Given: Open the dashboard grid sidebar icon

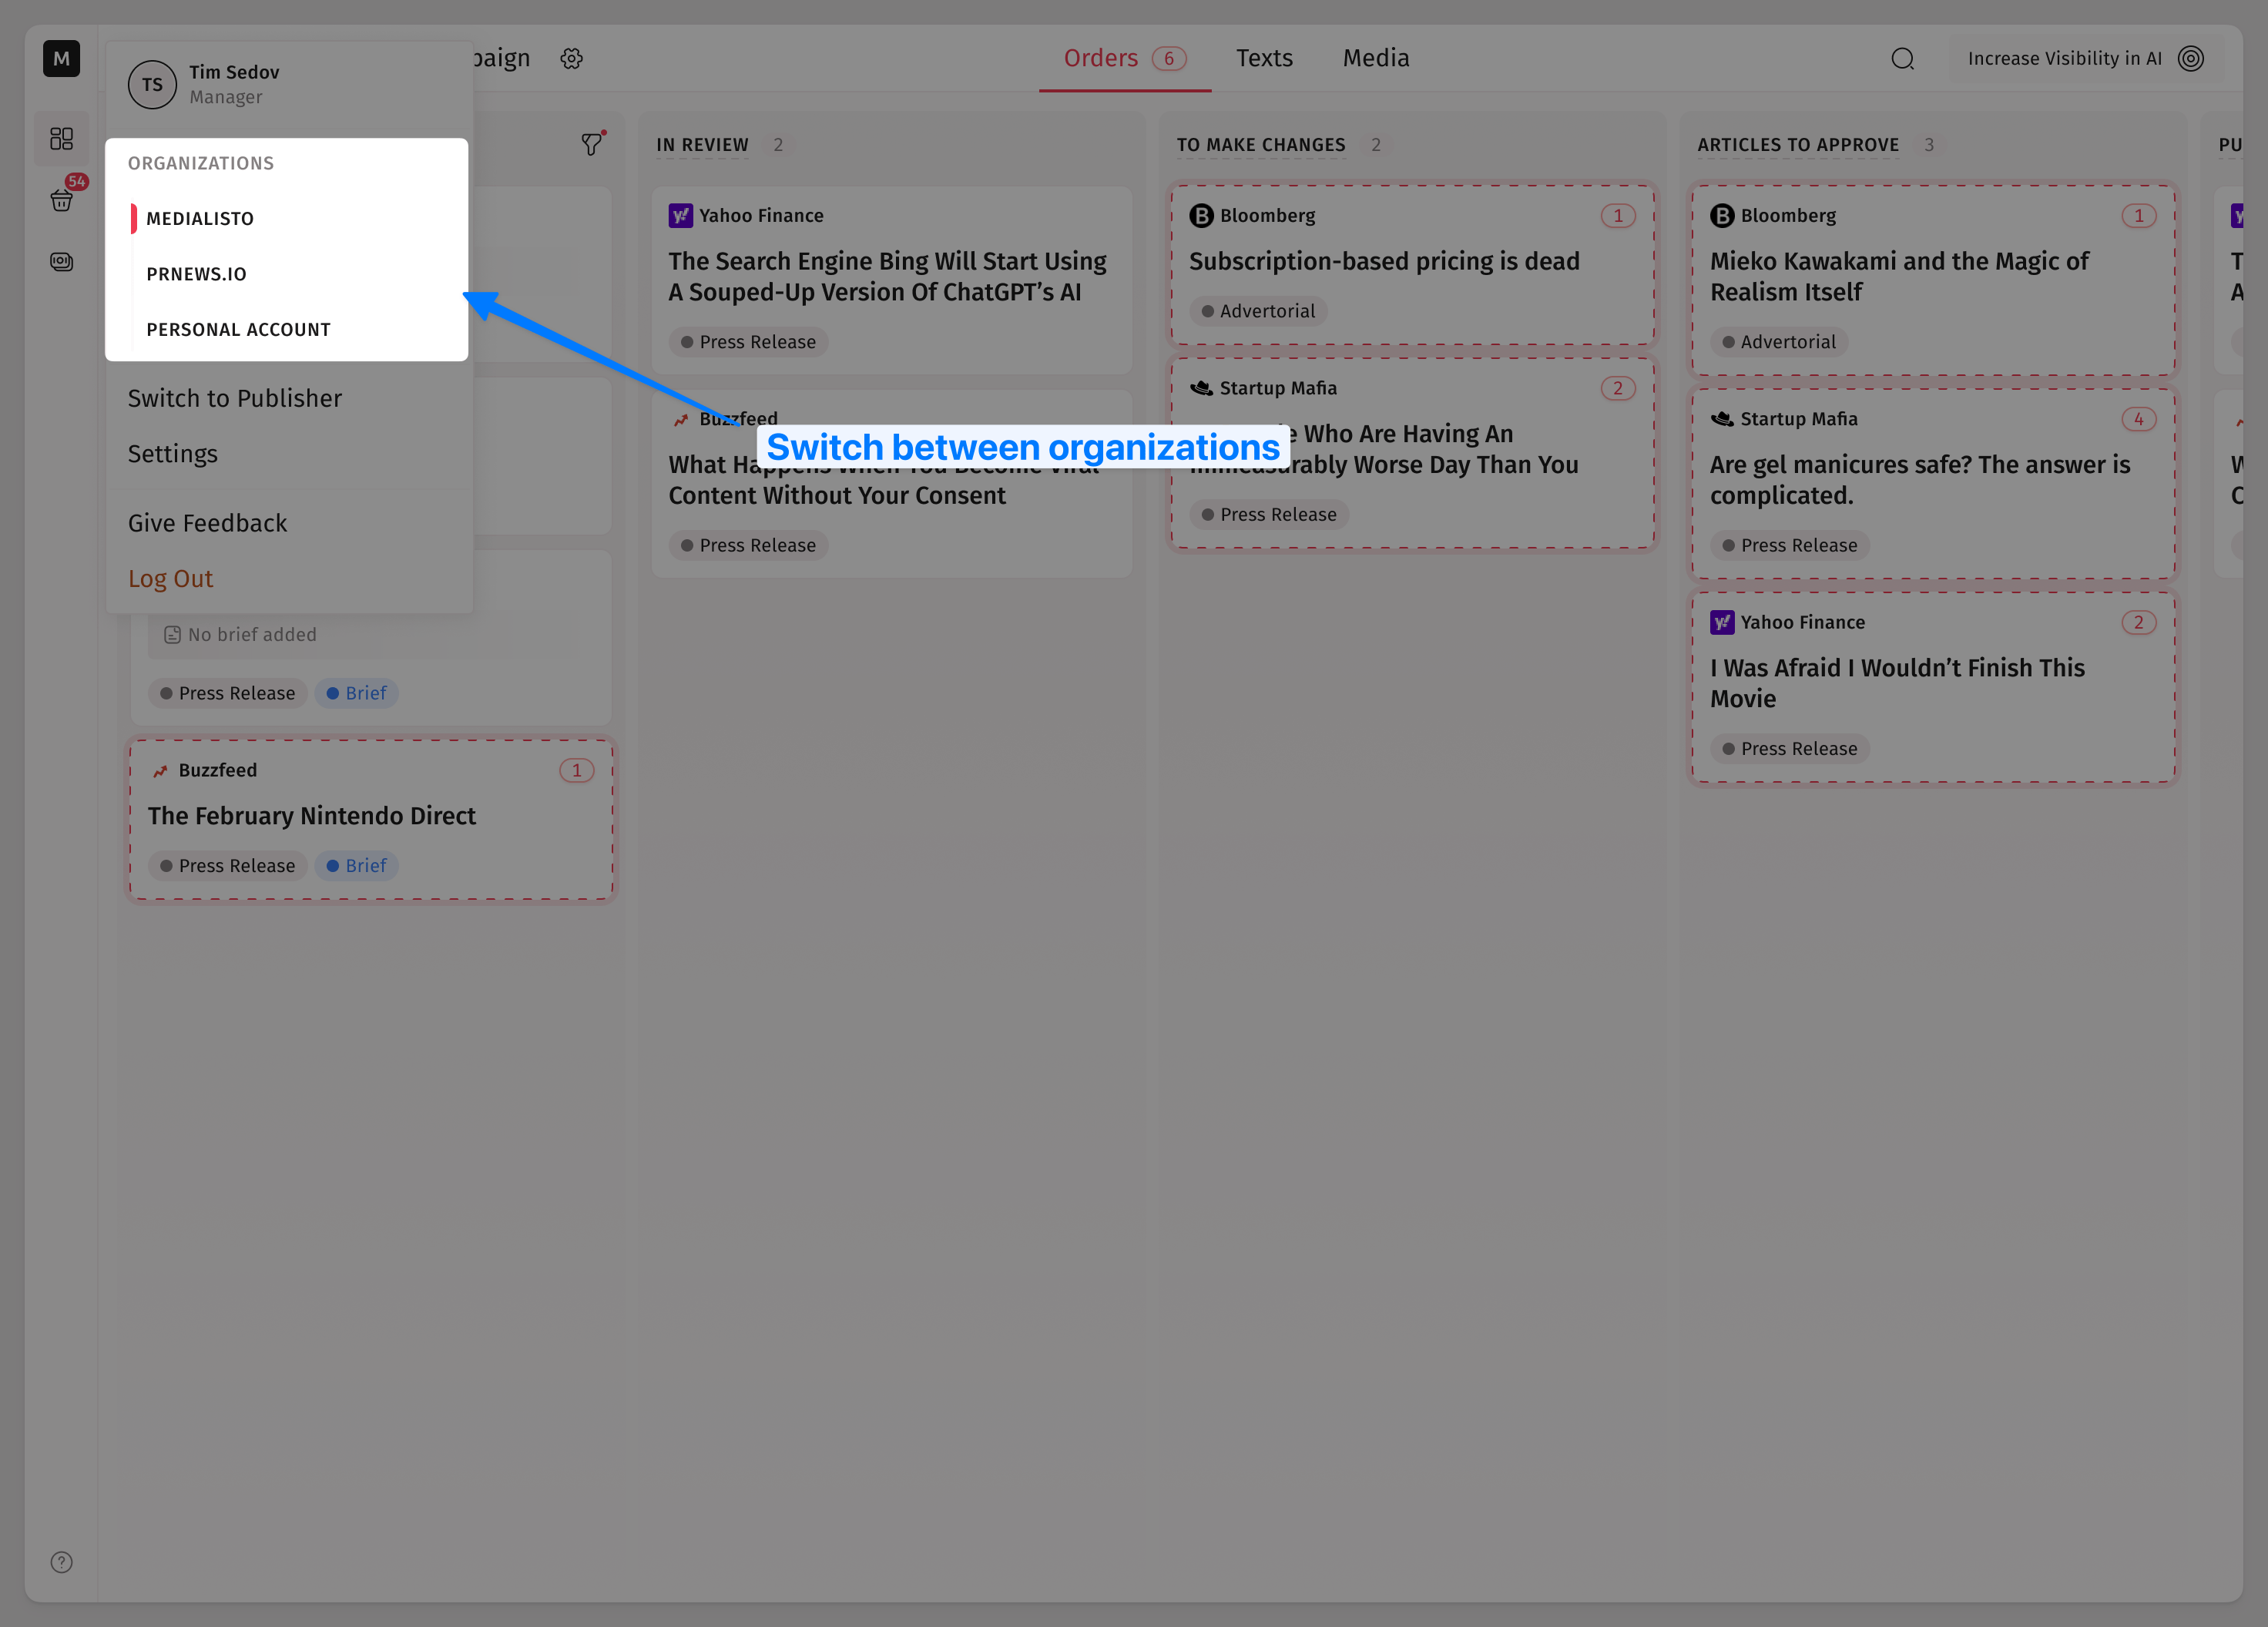Looking at the screenshot, I should tap(61, 138).
